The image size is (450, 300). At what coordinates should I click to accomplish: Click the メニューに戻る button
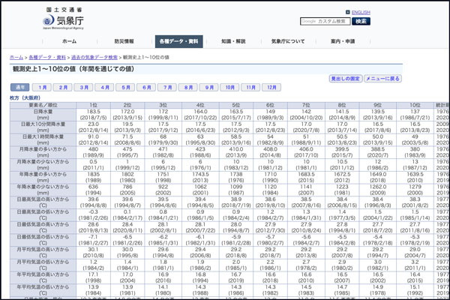(382, 79)
